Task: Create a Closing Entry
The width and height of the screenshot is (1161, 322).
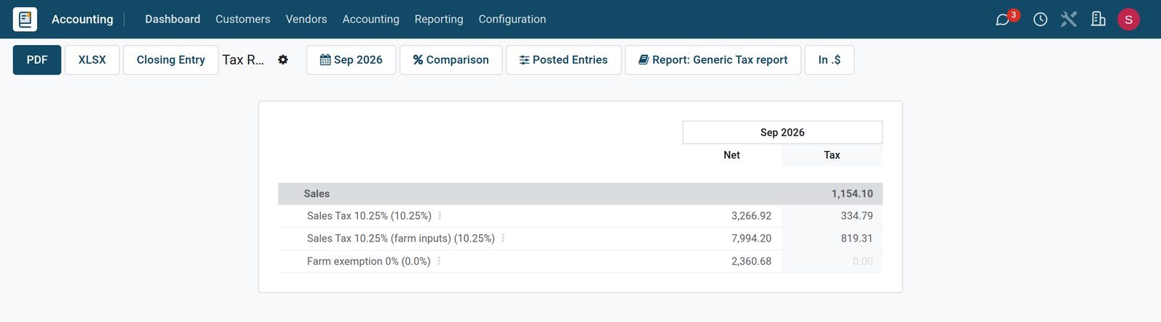Action: 171,59
